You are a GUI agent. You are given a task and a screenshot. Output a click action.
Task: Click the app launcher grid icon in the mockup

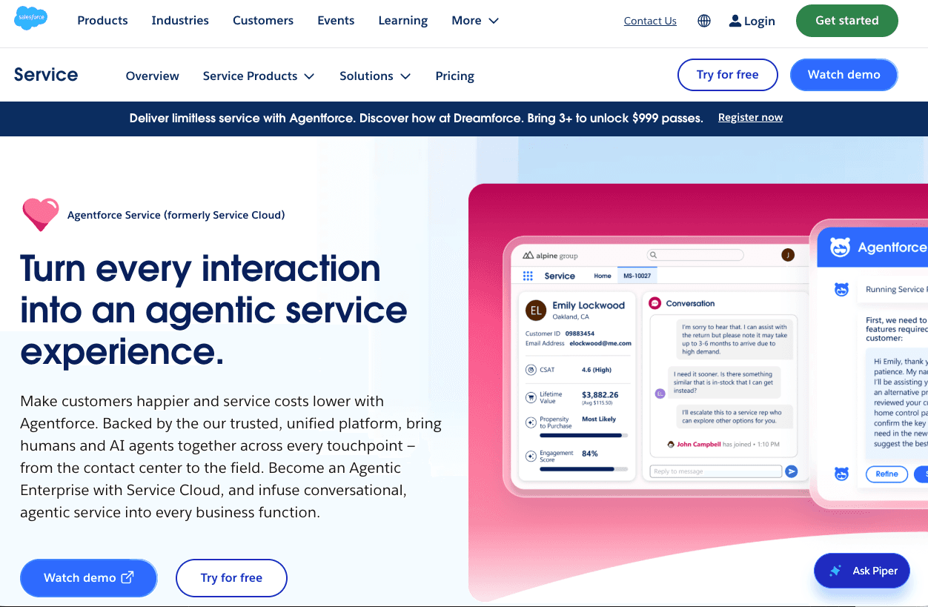coord(528,276)
